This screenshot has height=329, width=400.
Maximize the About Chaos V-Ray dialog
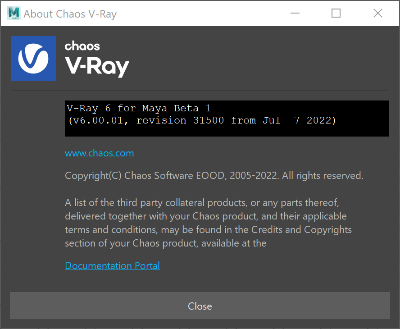[336, 13]
